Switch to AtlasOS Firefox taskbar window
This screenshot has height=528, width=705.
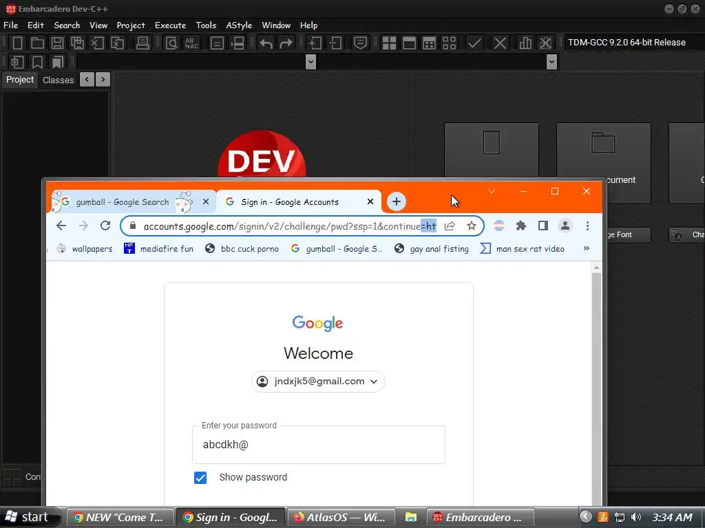coord(341,517)
